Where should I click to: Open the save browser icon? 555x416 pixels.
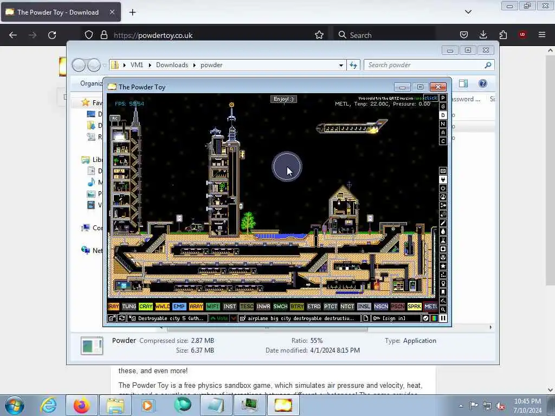point(112,318)
